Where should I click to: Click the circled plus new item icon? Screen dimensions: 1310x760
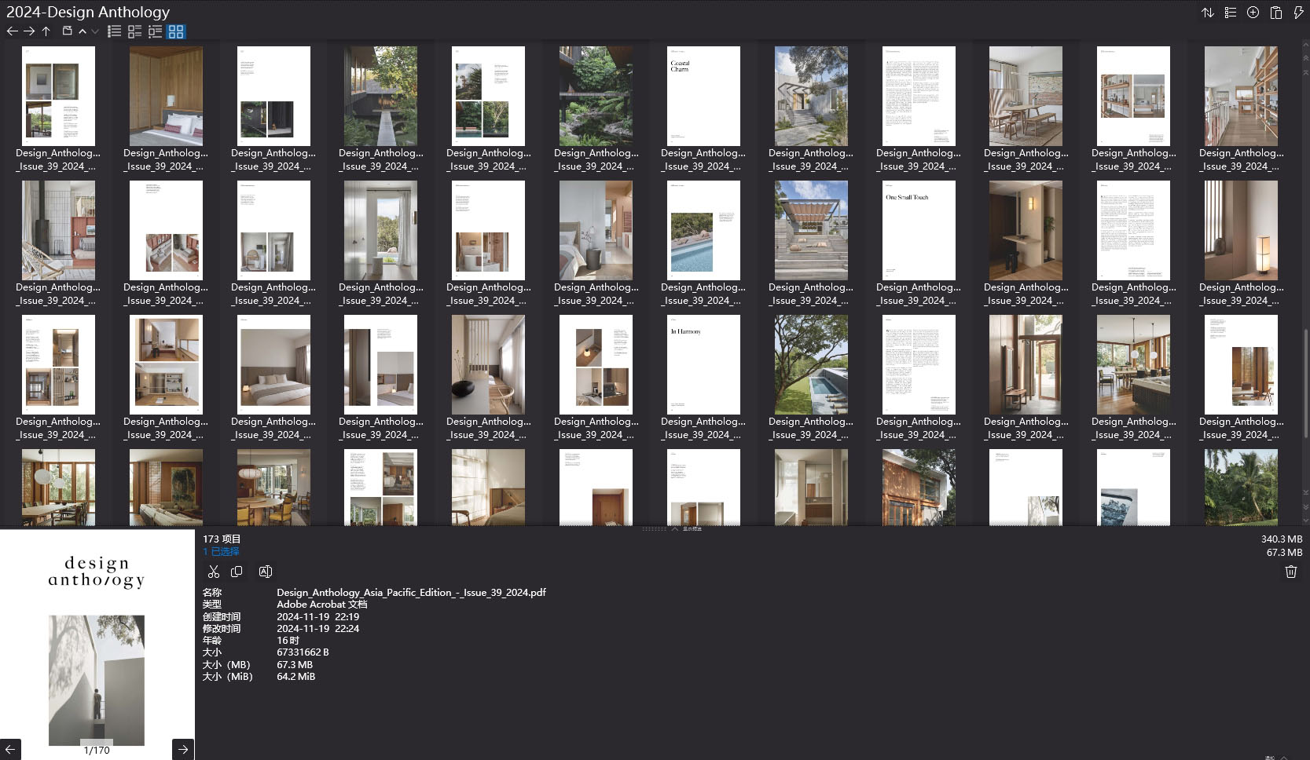point(1253,13)
